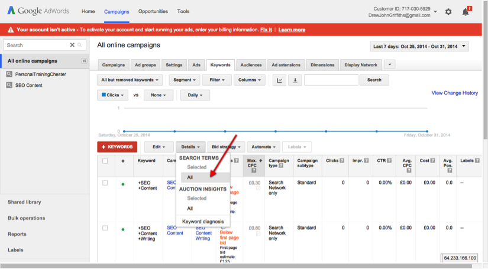Tick the checkbox for +SEO +Content +Writing keyword
This screenshot has width=488, height=269.
click(x=105, y=228)
